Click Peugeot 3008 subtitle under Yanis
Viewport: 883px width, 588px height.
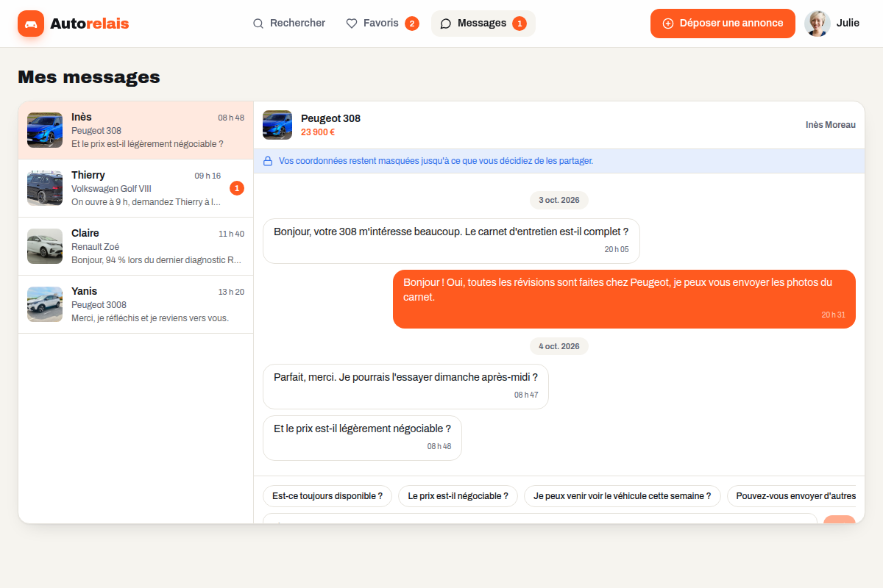[99, 305]
